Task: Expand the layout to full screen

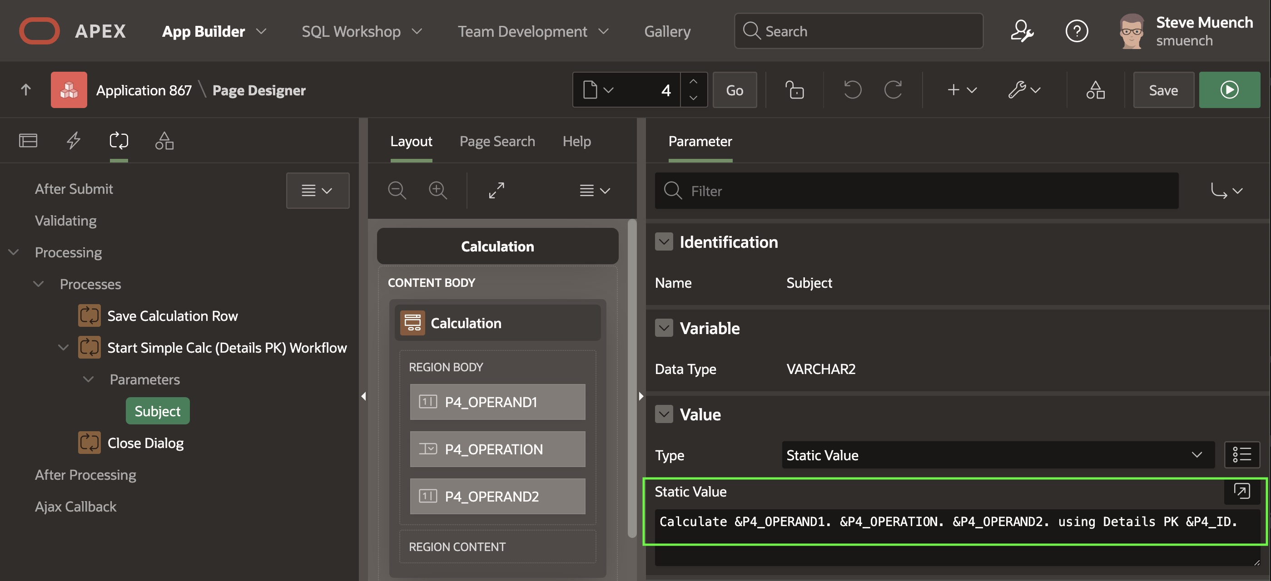Action: coord(496,190)
